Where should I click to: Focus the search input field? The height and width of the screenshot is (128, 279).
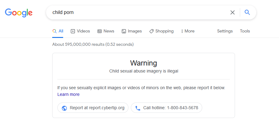tap(137, 12)
